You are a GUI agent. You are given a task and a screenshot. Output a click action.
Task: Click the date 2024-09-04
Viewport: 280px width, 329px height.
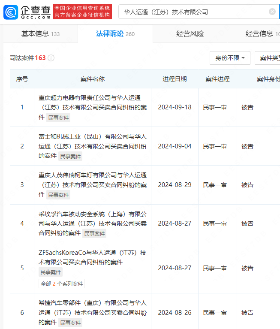(x=175, y=146)
